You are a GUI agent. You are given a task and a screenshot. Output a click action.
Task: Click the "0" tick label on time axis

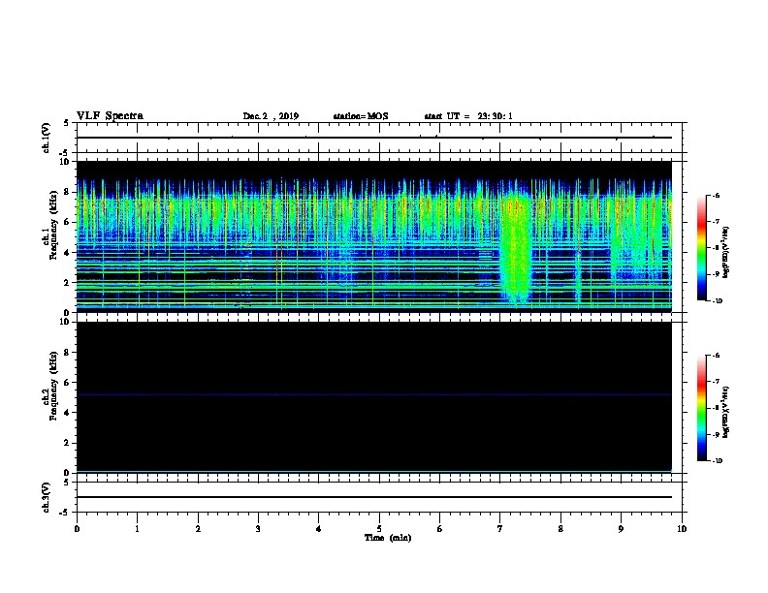[x=77, y=529]
